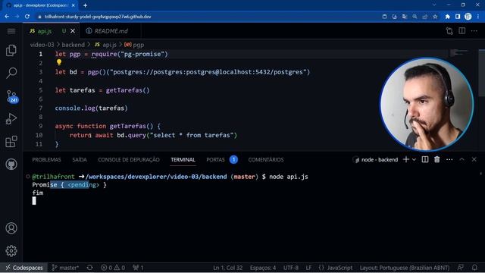Open editor More Actions ellipsis
Viewport: 485px width, 273px height.
474,31
